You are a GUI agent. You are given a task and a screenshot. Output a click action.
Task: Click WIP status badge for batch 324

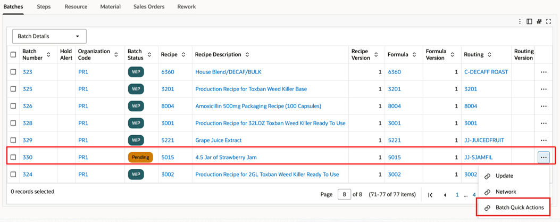(136, 175)
